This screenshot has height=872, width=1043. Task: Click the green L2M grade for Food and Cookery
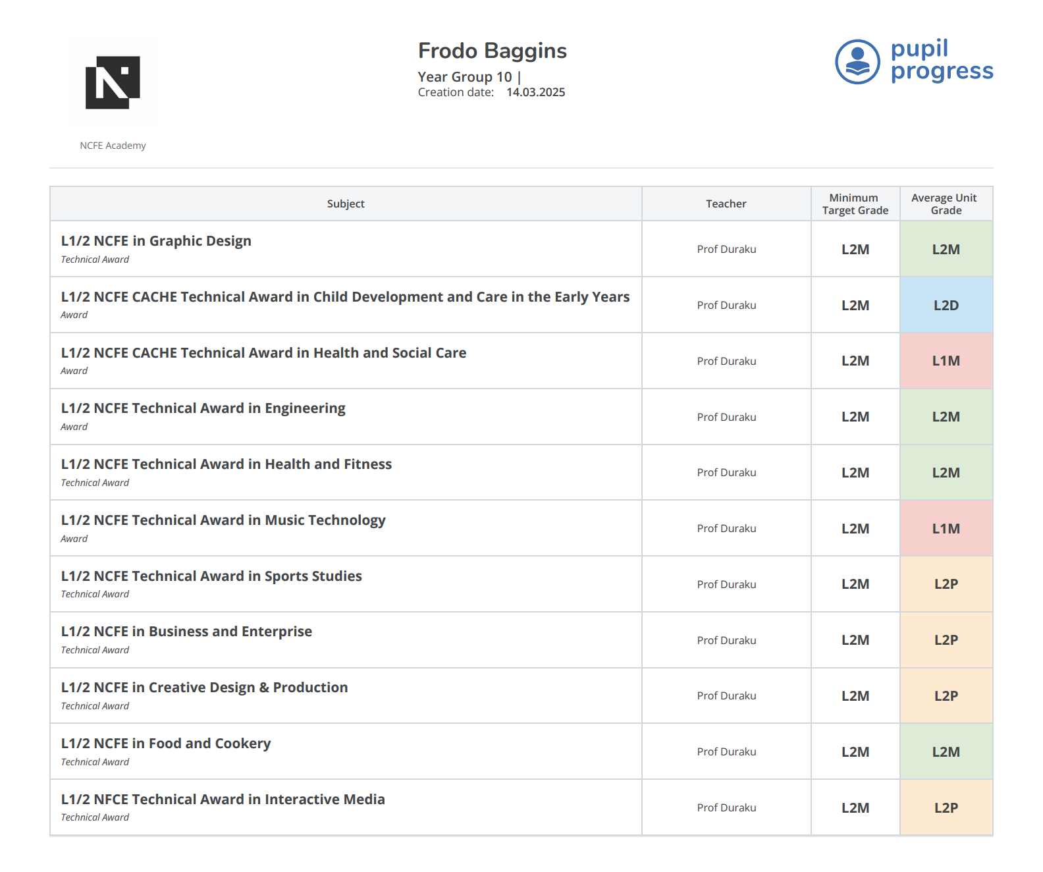[x=946, y=752]
